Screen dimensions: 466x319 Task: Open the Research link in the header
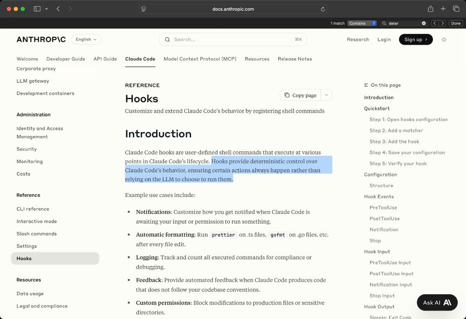point(358,40)
